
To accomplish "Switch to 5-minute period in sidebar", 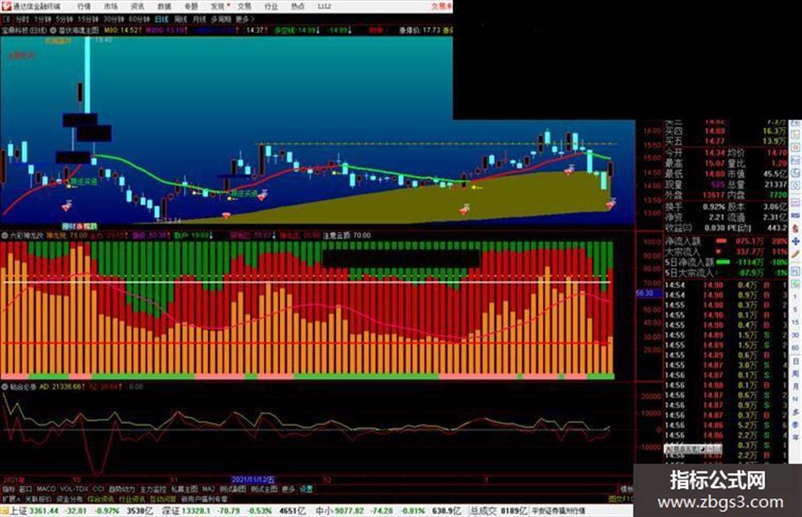I will click(x=795, y=310).
